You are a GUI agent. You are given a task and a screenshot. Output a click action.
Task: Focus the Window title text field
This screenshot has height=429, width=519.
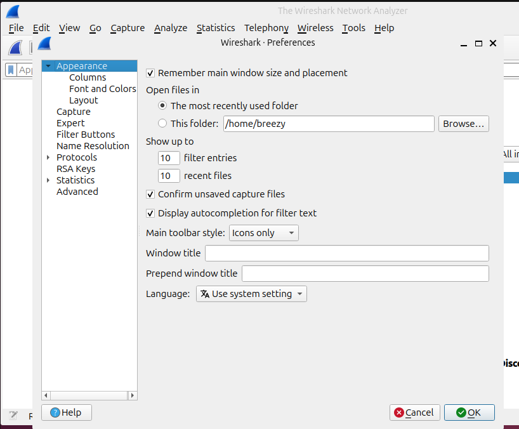[x=347, y=253]
